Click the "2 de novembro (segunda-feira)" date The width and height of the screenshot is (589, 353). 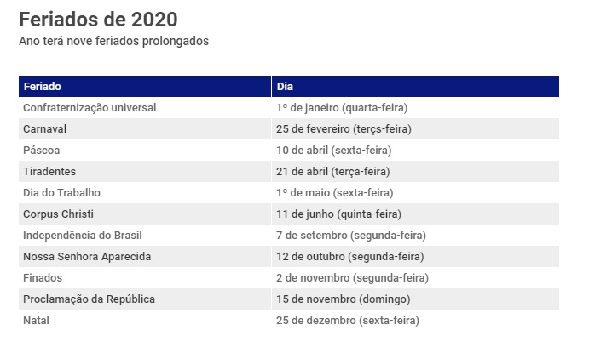[352, 278]
